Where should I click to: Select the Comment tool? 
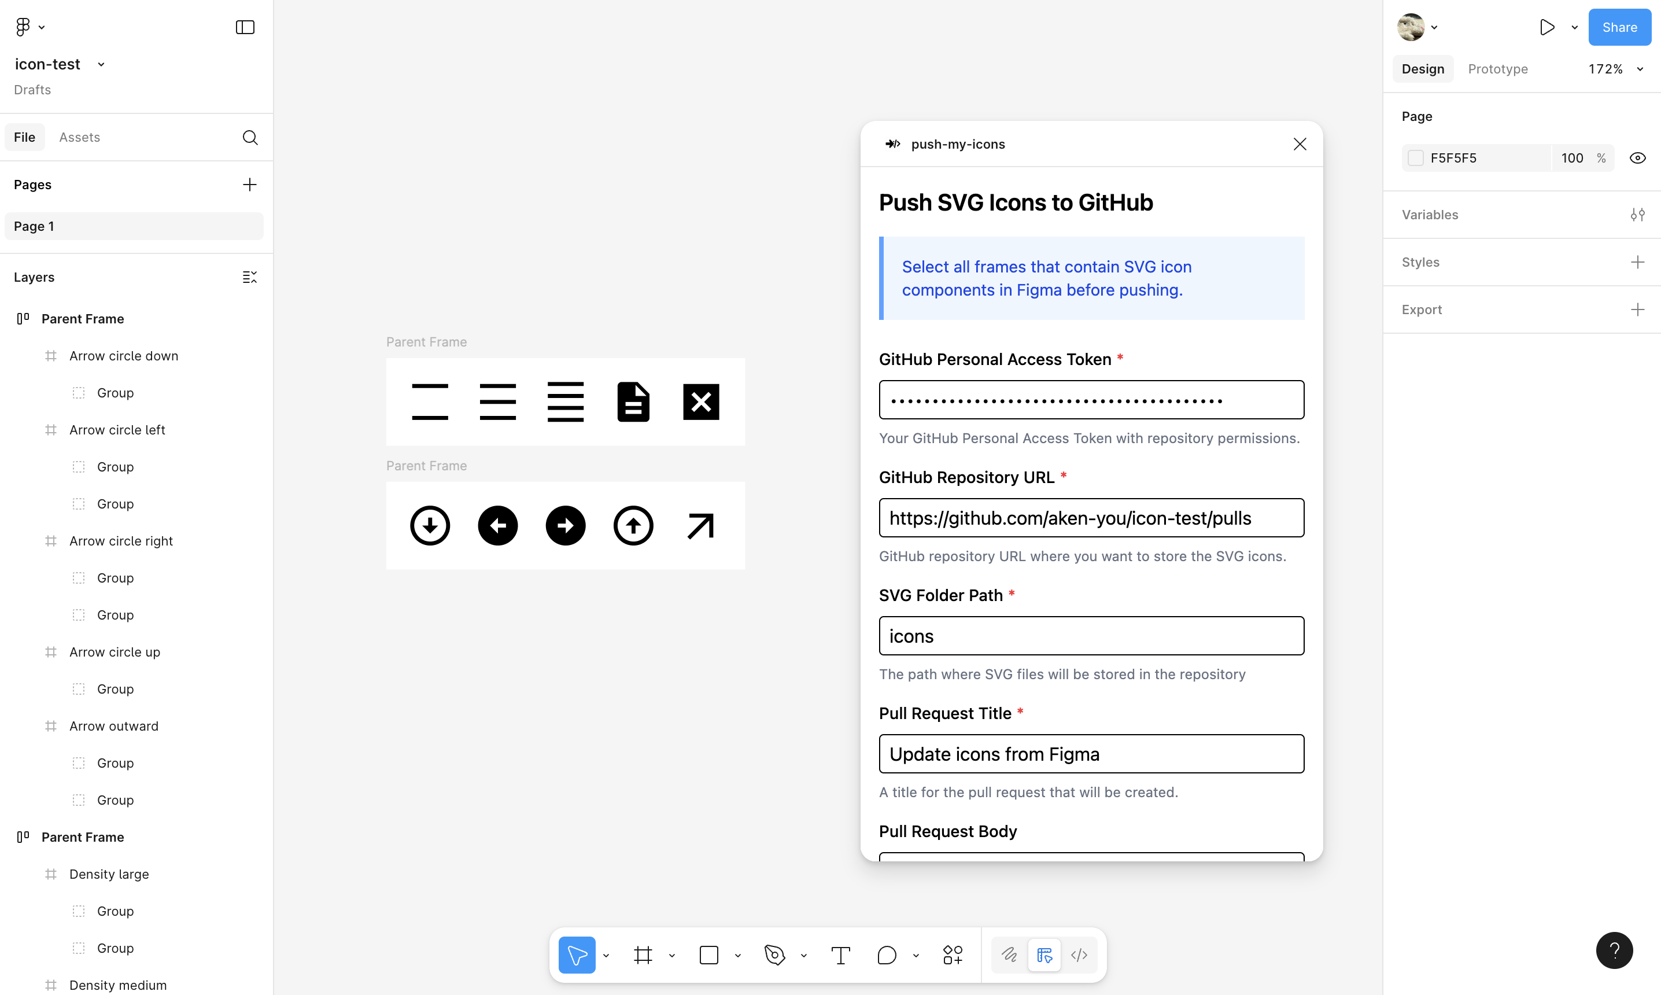tap(887, 955)
